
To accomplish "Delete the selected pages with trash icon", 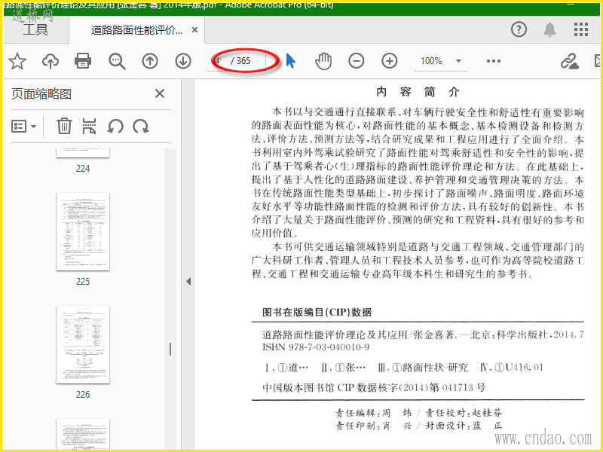I will tap(64, 126).
